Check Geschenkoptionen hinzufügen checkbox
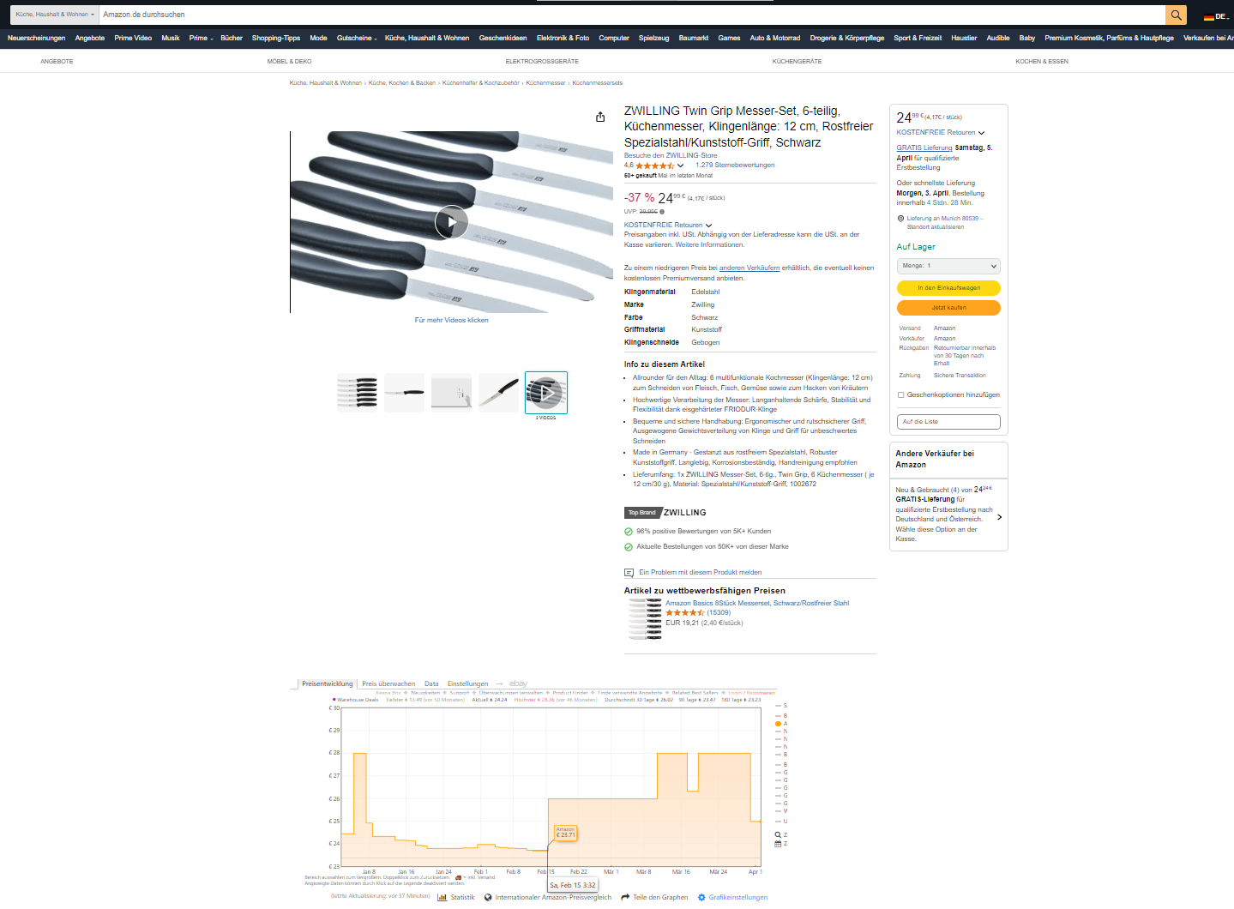 (900, 395)
